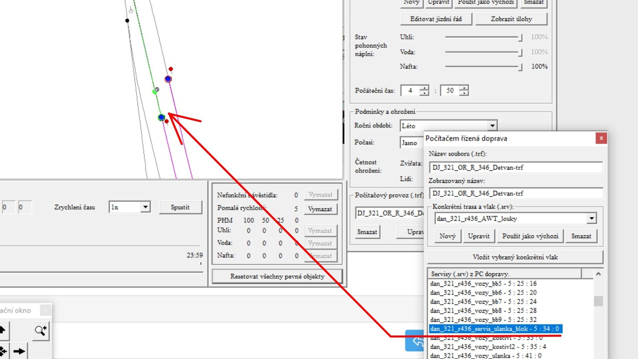Image resolution: width=638 pixels, height=359 pixels.
Task: Decrease the starting minutes spinner
Action: (464, 93)
